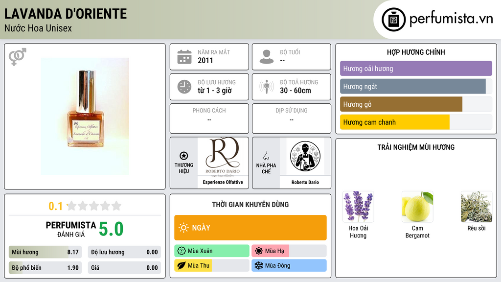Viewport: 501px width, 282px height.
Task: Click the Roberto Dario perfumer name
Action: click(x=305, y=182)
